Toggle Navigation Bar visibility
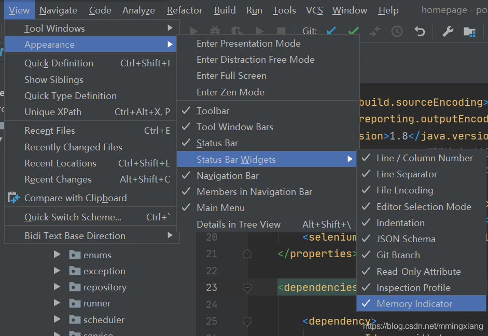This screenshot has height=336, width=488. click(267, 175)
